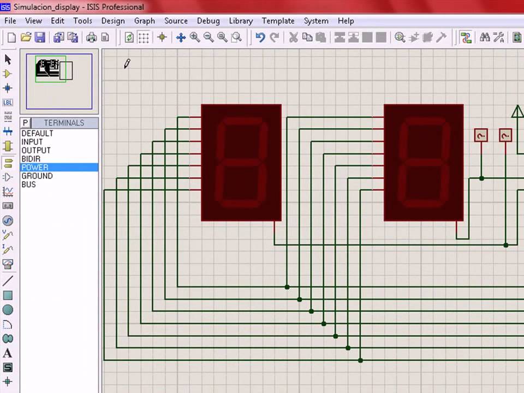Click the Paste from clipboard icon
524x393 pixels.
click(321, 37)
